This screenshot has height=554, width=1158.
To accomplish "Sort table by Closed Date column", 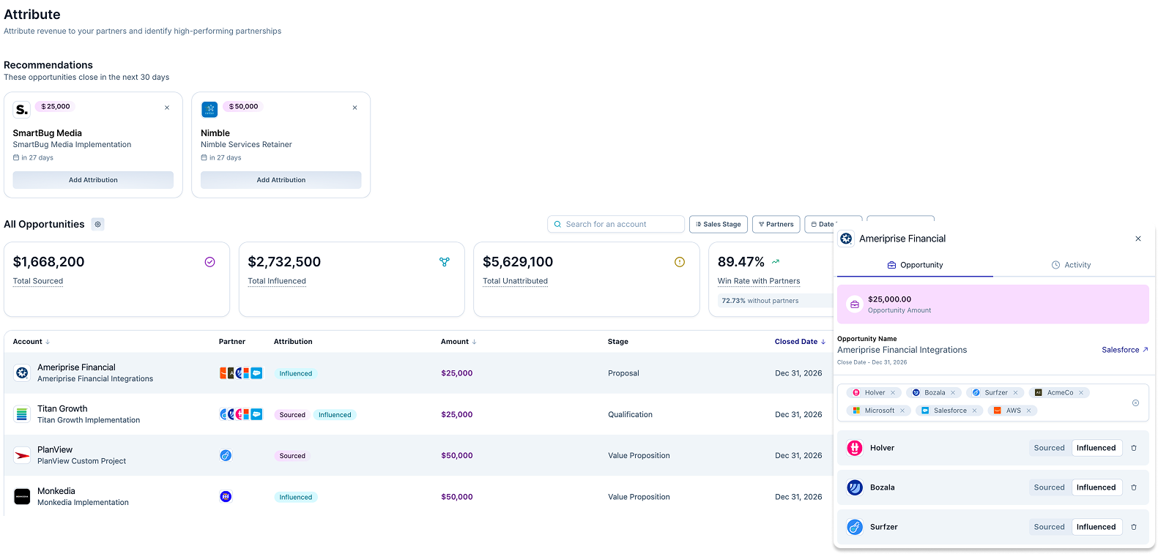I will point(800,342).
